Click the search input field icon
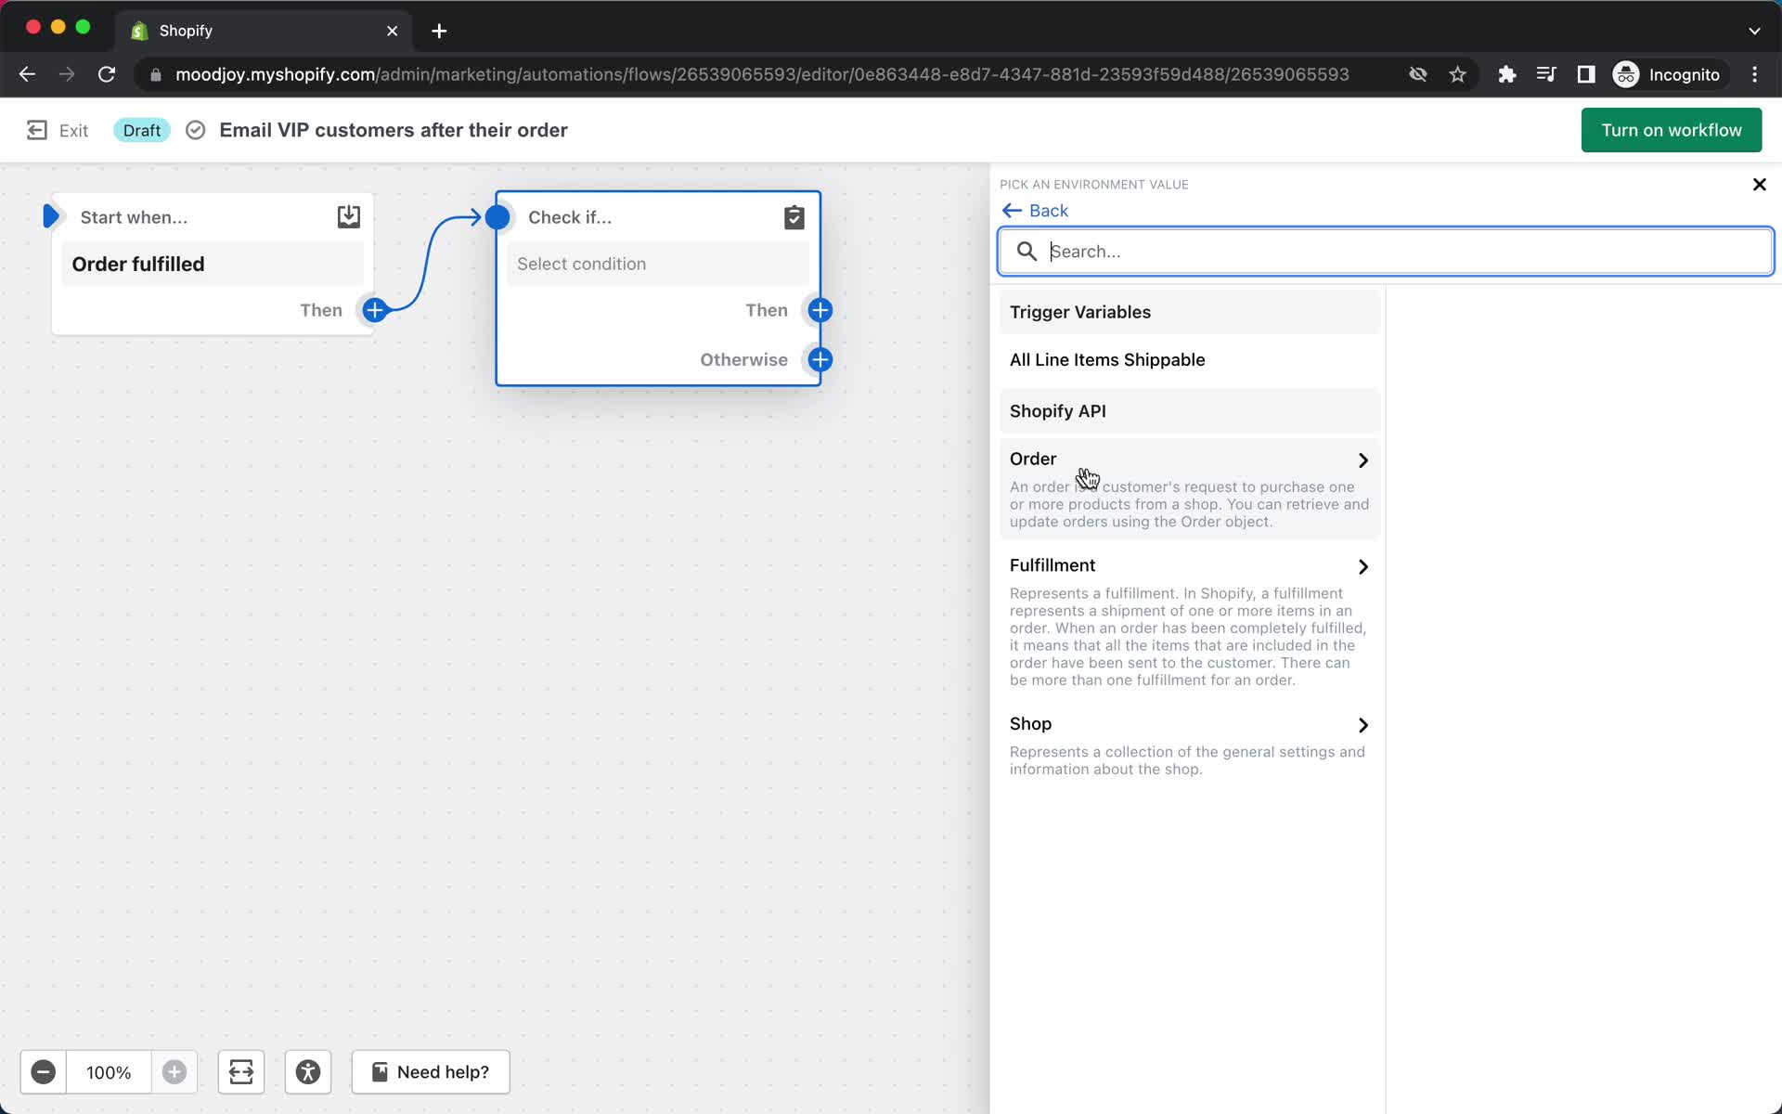 1027,251
